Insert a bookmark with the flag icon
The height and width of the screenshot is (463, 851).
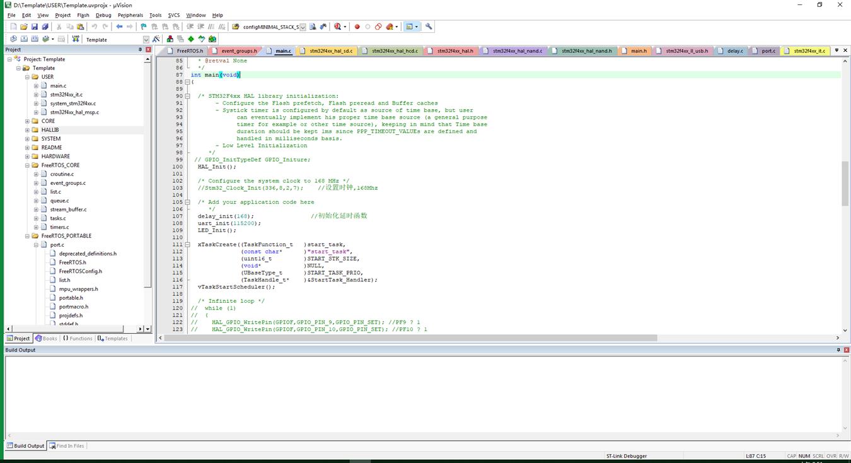[144, 26]
